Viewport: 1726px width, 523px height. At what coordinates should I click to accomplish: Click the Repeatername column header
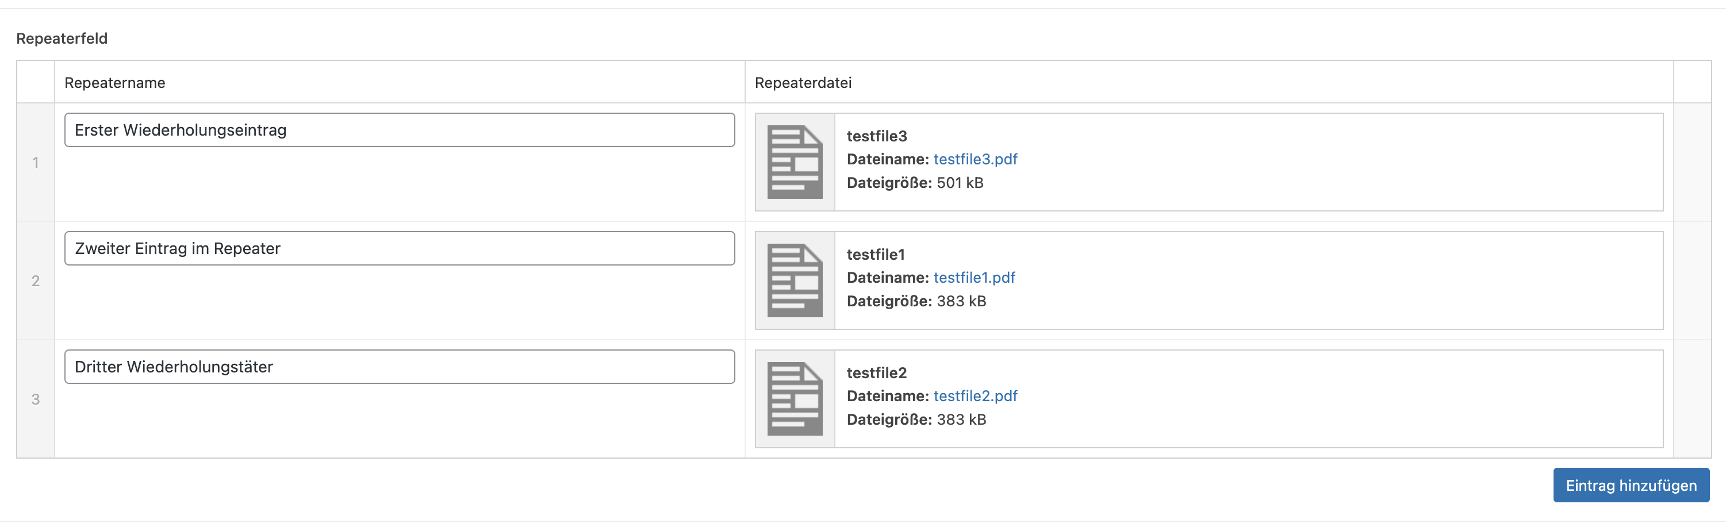click(114, 83)
